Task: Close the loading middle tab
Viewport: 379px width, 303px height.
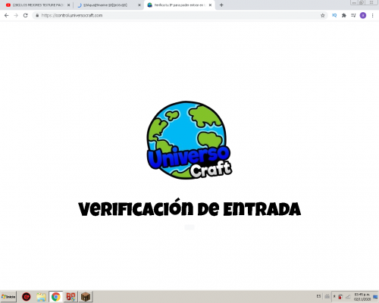Action: [x=139, y=5]
